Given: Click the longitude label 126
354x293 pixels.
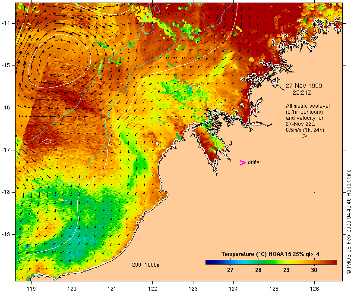Looking at the screenshot, I should click(x=314, y=289).
